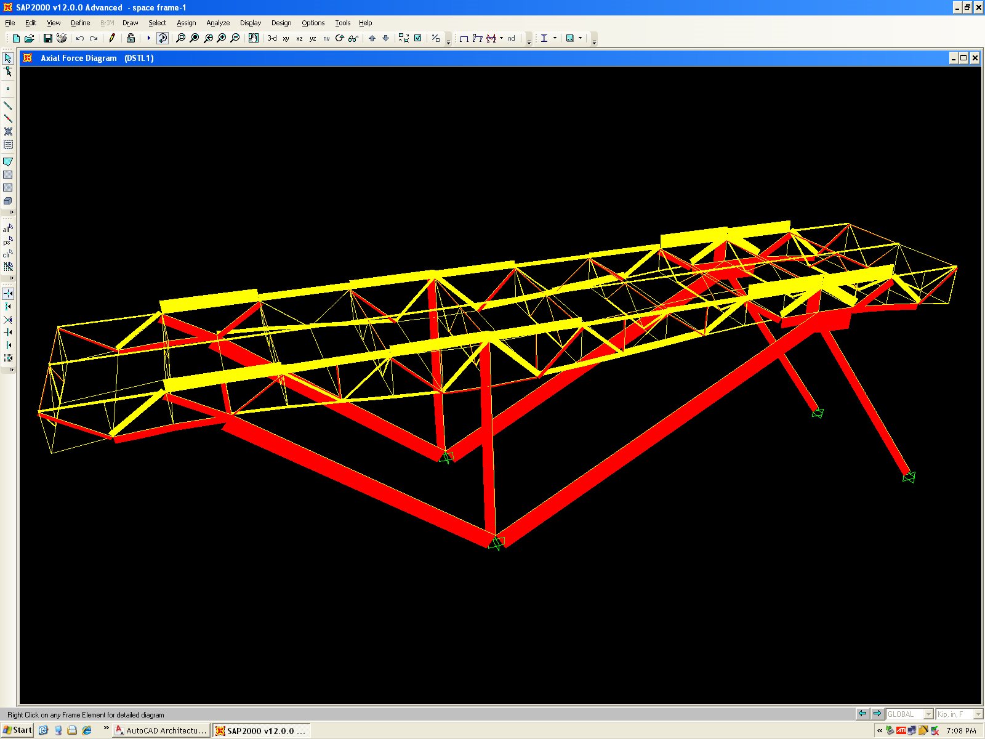Switch to the yz plane view
Image resolution: width=985 pixels, height=739 pixels.
(x=313, y=38)
